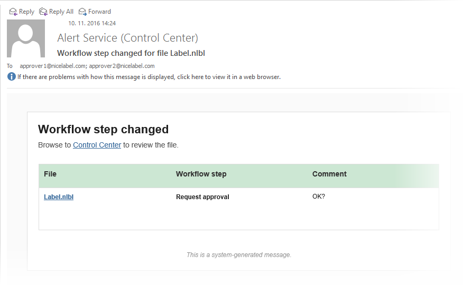Click the received date 10. 11. 2016 14:24
This screenshot has width=463, height=285.
[92, 23]
